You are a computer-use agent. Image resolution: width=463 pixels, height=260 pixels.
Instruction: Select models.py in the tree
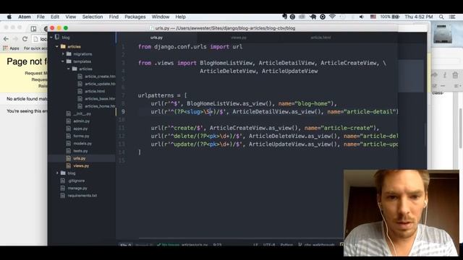click(82, 143)
